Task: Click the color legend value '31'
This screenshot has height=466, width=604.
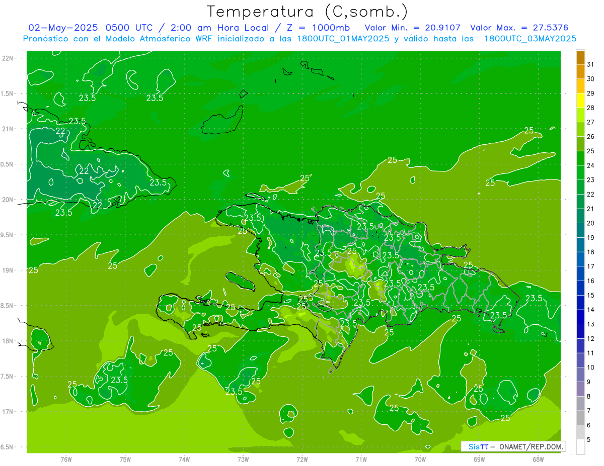Action: pyautogui.click(x=591, y=64)
